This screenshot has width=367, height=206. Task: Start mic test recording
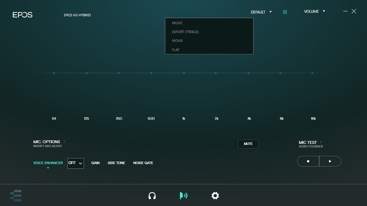tap(308, 161)
